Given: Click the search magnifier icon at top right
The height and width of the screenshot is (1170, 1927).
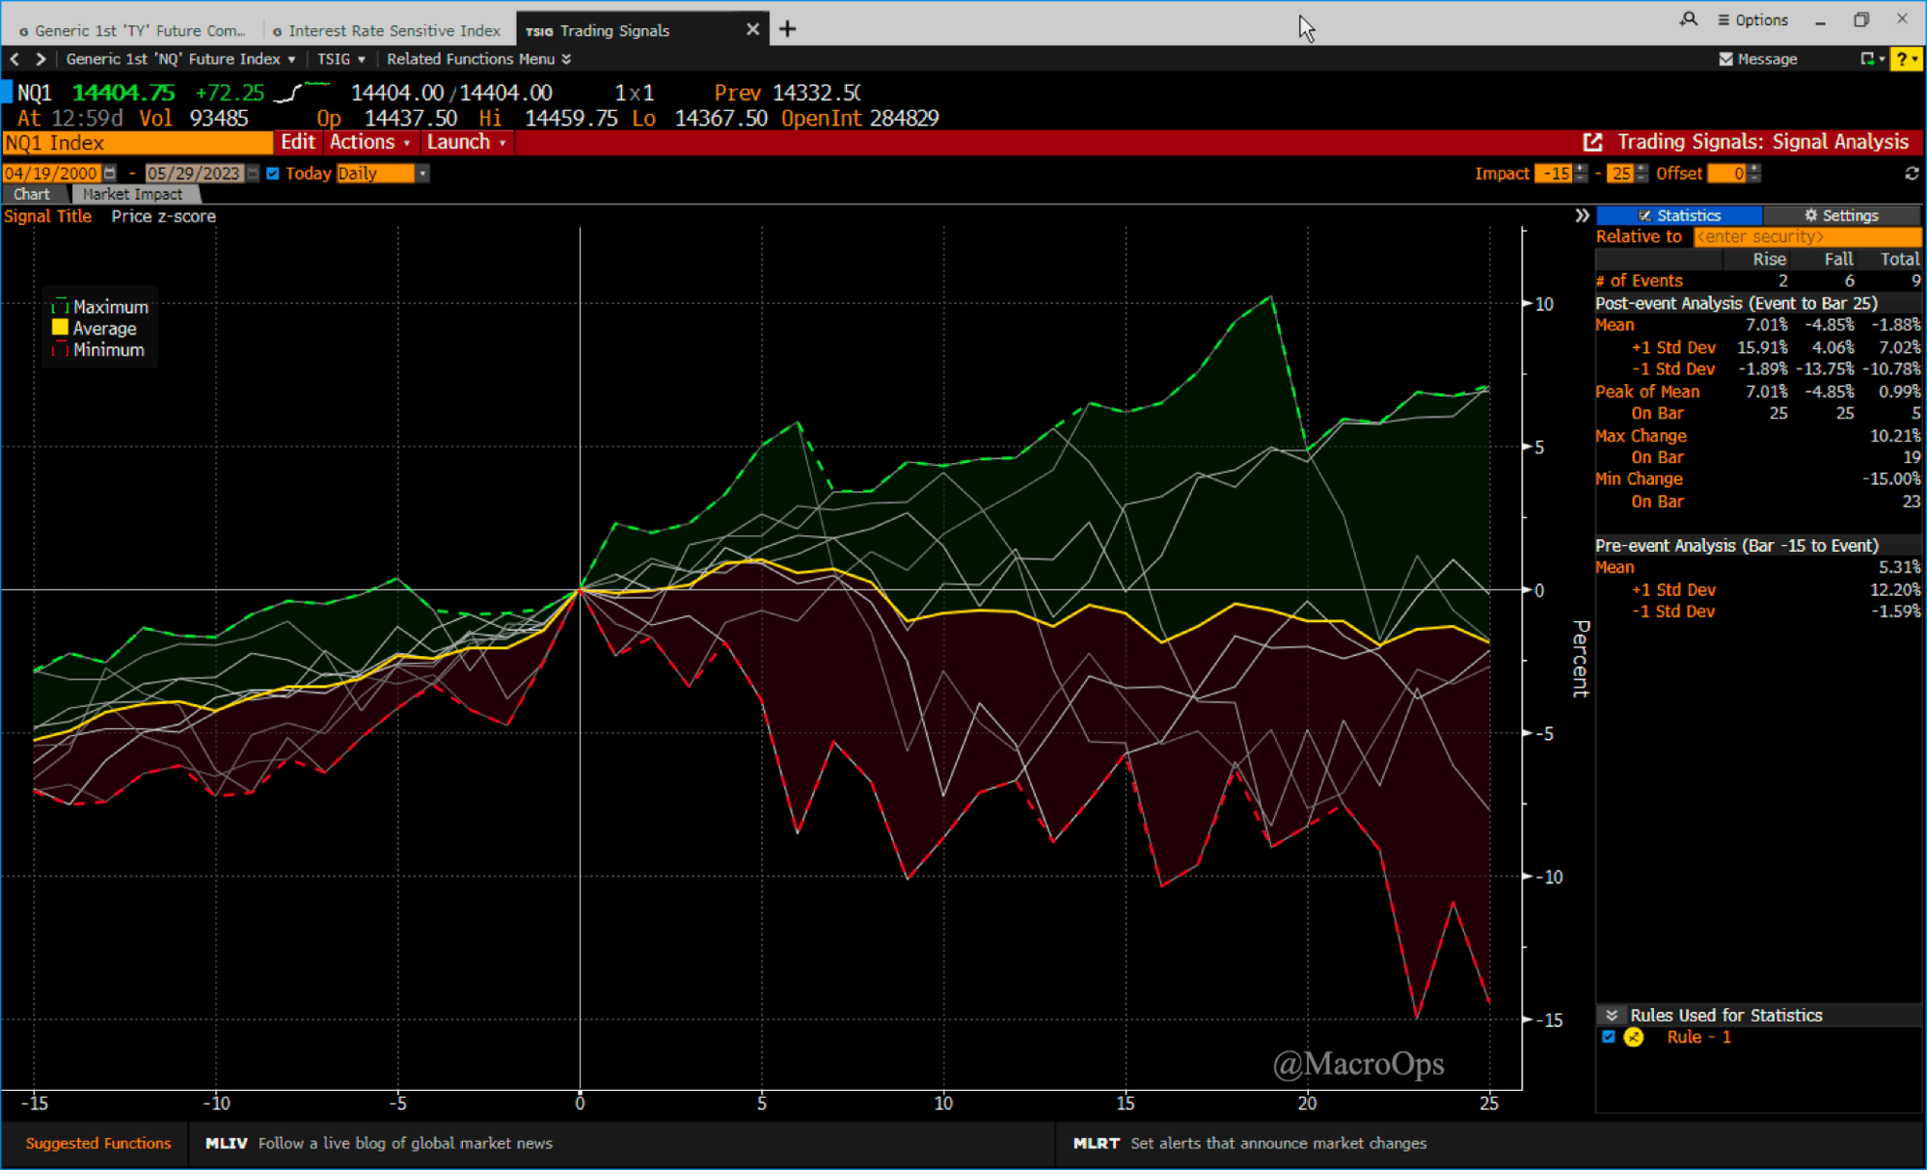Looking at the screenshot, I should [1688, 19].
